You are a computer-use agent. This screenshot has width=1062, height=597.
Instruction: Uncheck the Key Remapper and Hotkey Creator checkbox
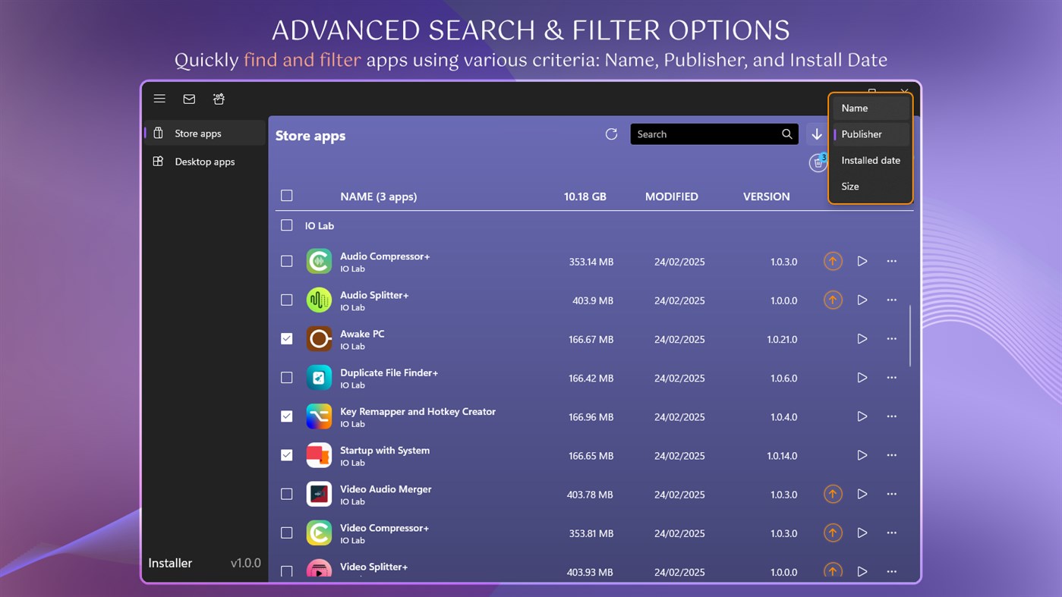click(287, 416)
